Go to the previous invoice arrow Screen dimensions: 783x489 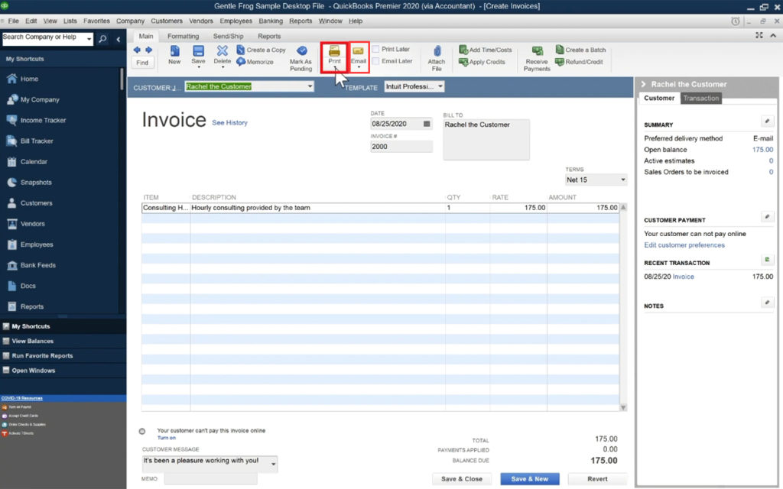(x=137, y=50)
